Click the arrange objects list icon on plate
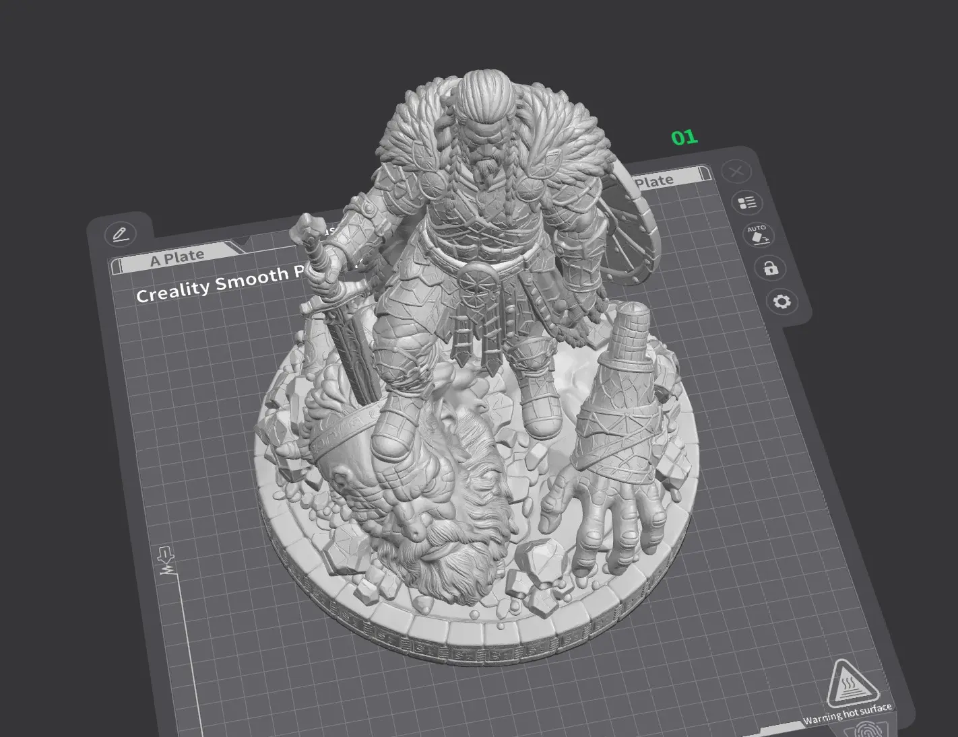The image size is (958, 737). [x=746, y=203]
